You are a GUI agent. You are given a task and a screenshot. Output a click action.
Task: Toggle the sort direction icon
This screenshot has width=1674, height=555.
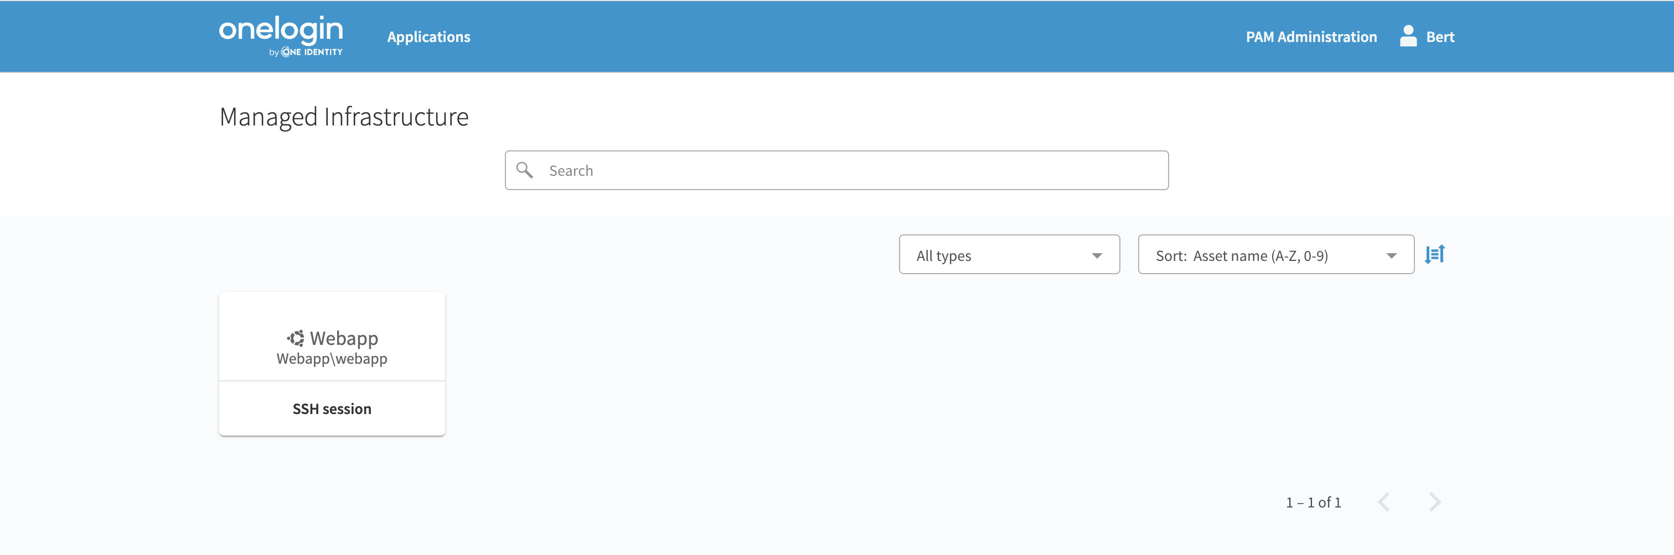[1434, 254]
